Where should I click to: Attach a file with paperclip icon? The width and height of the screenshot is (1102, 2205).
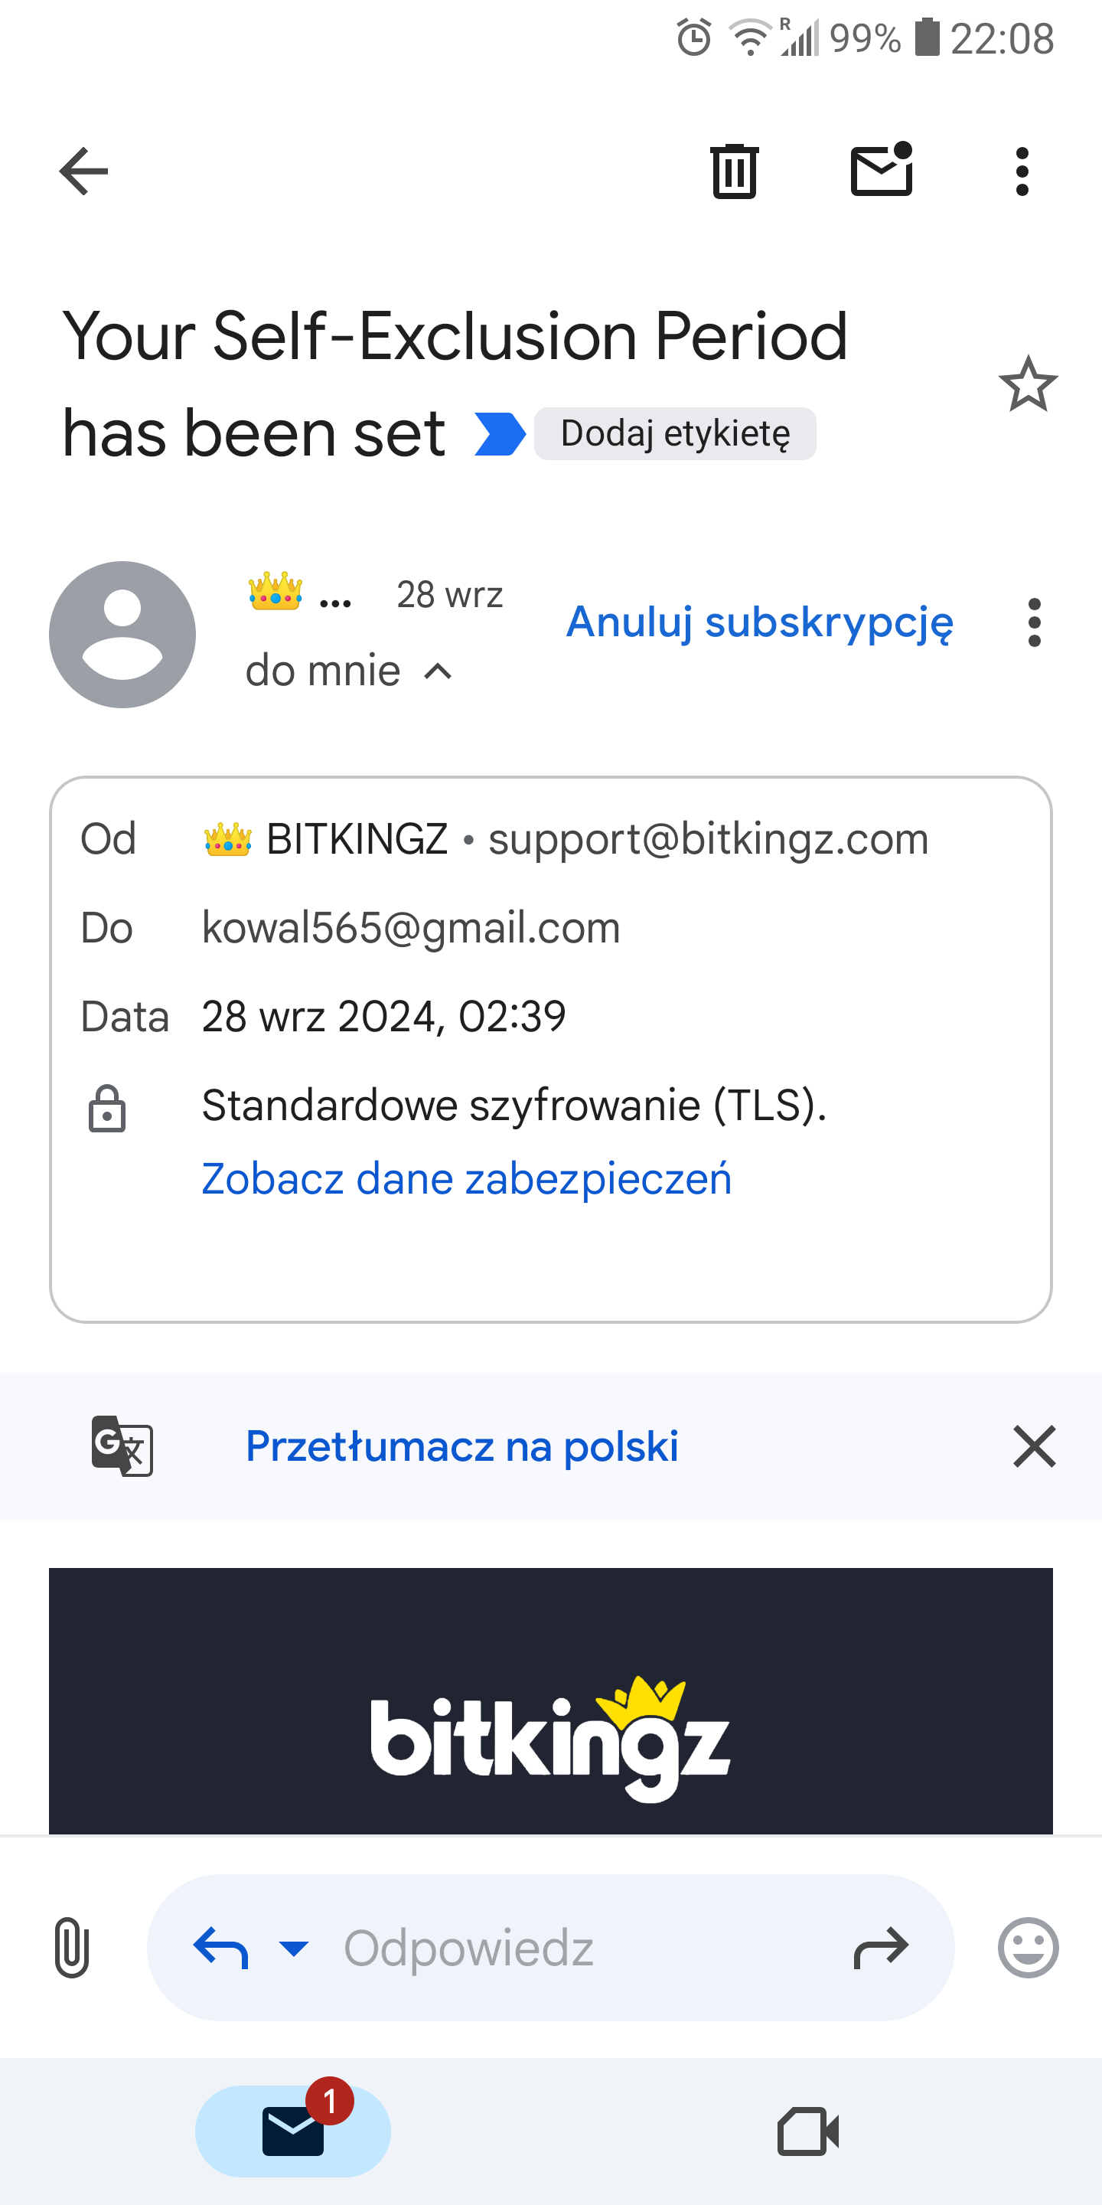(72, 1947)
